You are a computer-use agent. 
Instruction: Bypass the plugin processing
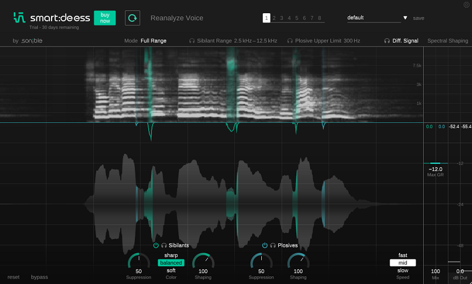pos(40,277)
